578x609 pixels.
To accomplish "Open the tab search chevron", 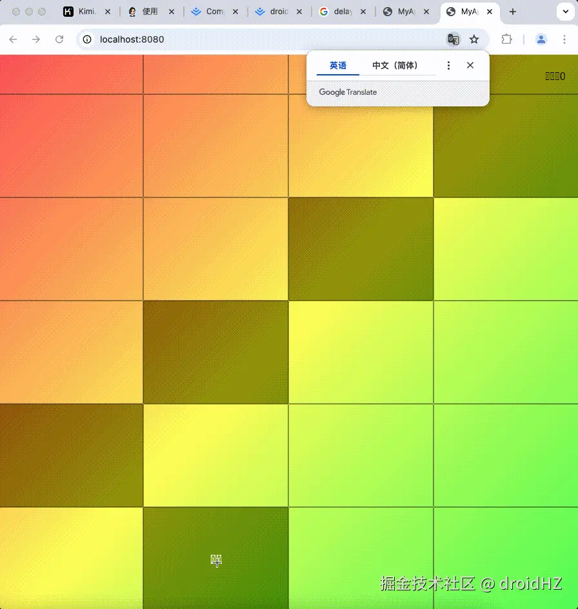I will (566, 12).
